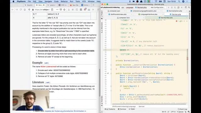The height and width of the screenshot is (113, 201).
Task: Toggle Firefox sidebar icon
Action: coord(77,10)
